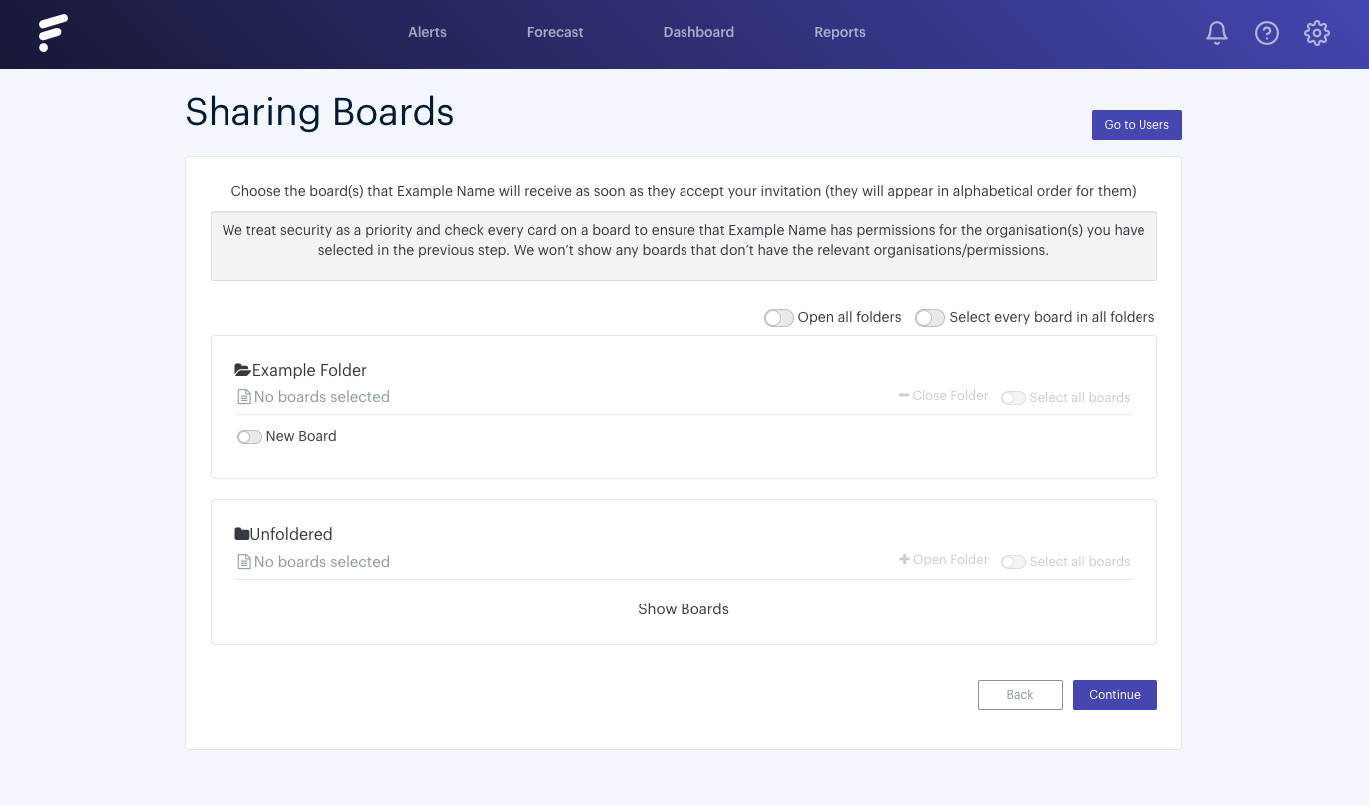Screen dimensions: 1369x805
Task: Open the Reports menu item
Action: (840, 32)
